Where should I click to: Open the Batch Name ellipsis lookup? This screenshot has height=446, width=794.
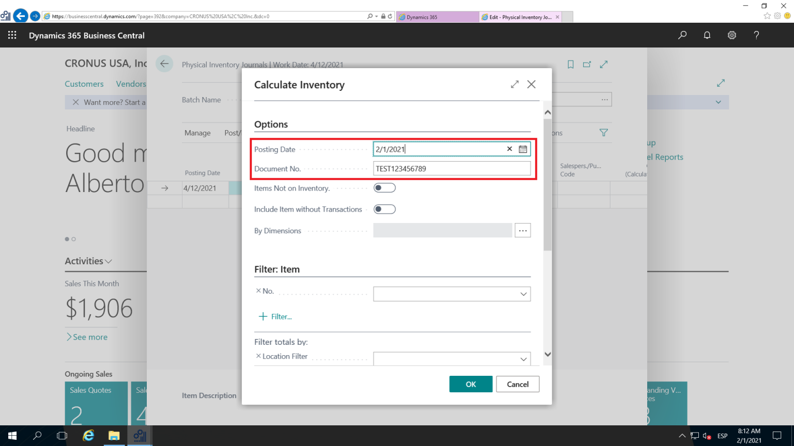click(604, 99)
